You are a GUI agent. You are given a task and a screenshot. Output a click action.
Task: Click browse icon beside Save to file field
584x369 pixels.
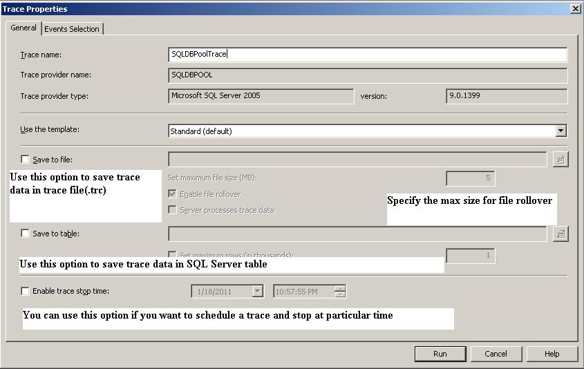click(x=560, y=160)
